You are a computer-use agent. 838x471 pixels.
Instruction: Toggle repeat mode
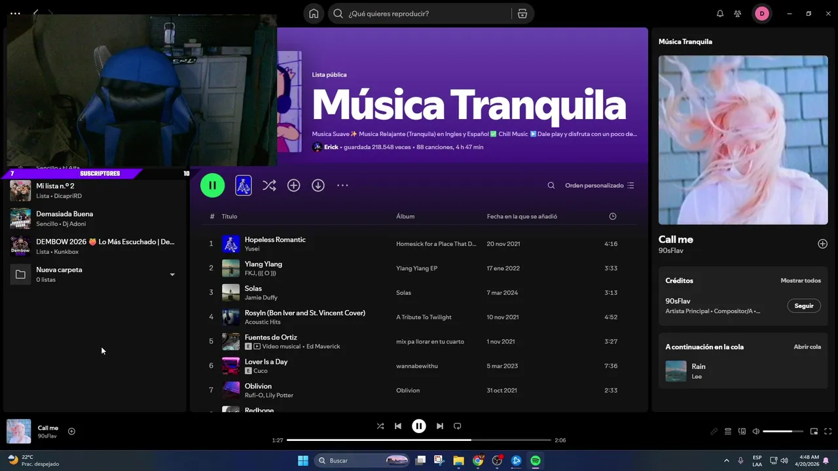tap(458, 426)
